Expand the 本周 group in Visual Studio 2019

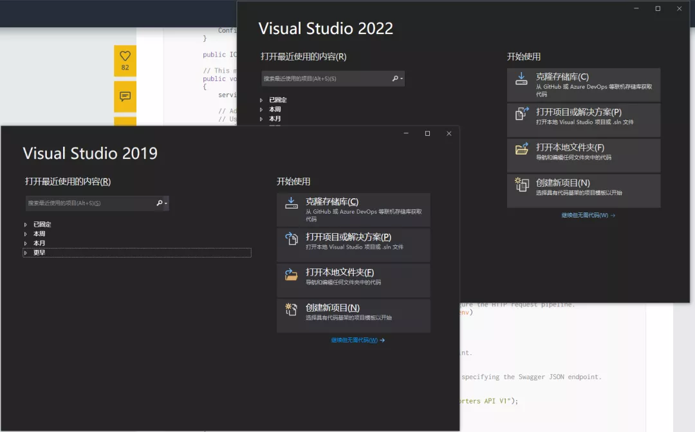pyautogui.click(x=26, y=234)
